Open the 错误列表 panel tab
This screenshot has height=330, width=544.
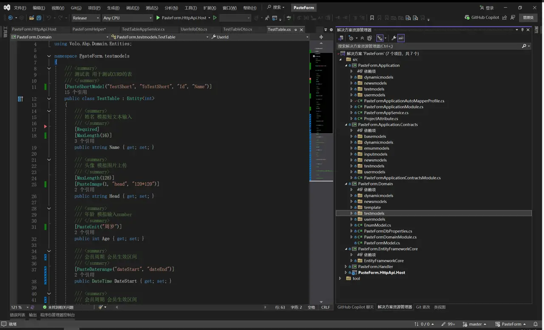click(x=18, y=315)
